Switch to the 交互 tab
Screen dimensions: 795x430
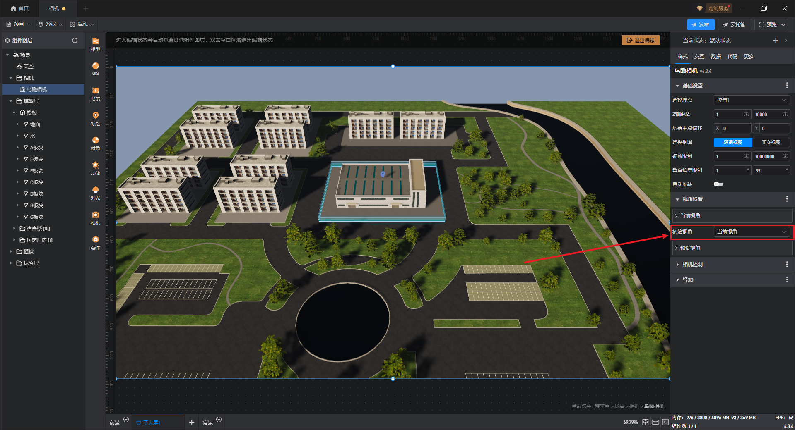[699, 57]
